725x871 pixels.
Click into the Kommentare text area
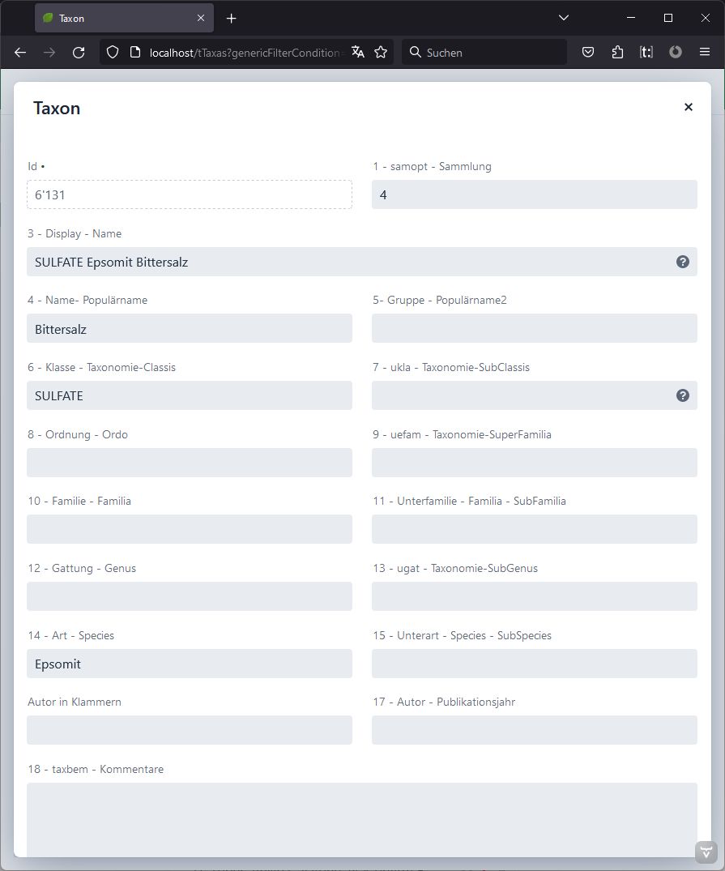point(362,818)
